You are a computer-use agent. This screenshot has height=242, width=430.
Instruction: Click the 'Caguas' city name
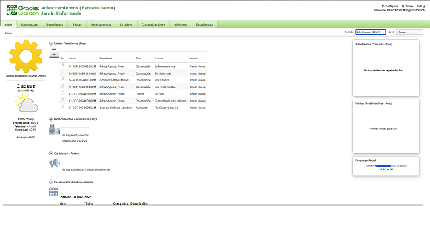tap(26, 87)
